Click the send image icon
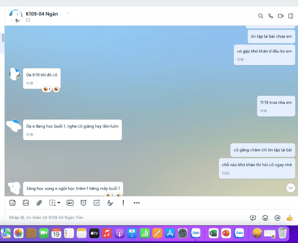Image resolution: width=298 pixels, height=243 pixels. (26, 203)
